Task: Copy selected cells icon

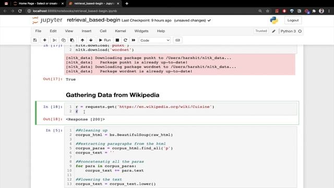Action: pyautogui.click(x=63, y=40)
